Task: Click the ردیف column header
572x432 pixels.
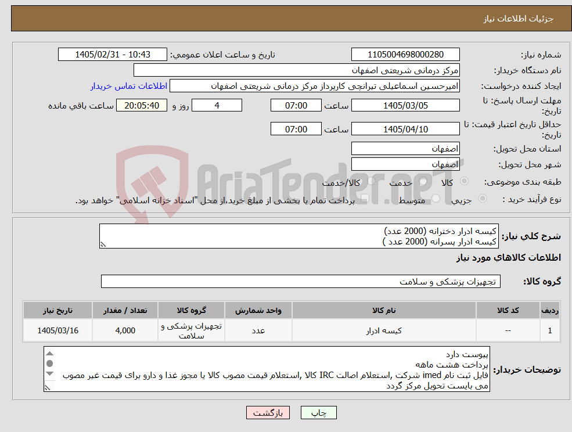Action: (x=550, y=311)
